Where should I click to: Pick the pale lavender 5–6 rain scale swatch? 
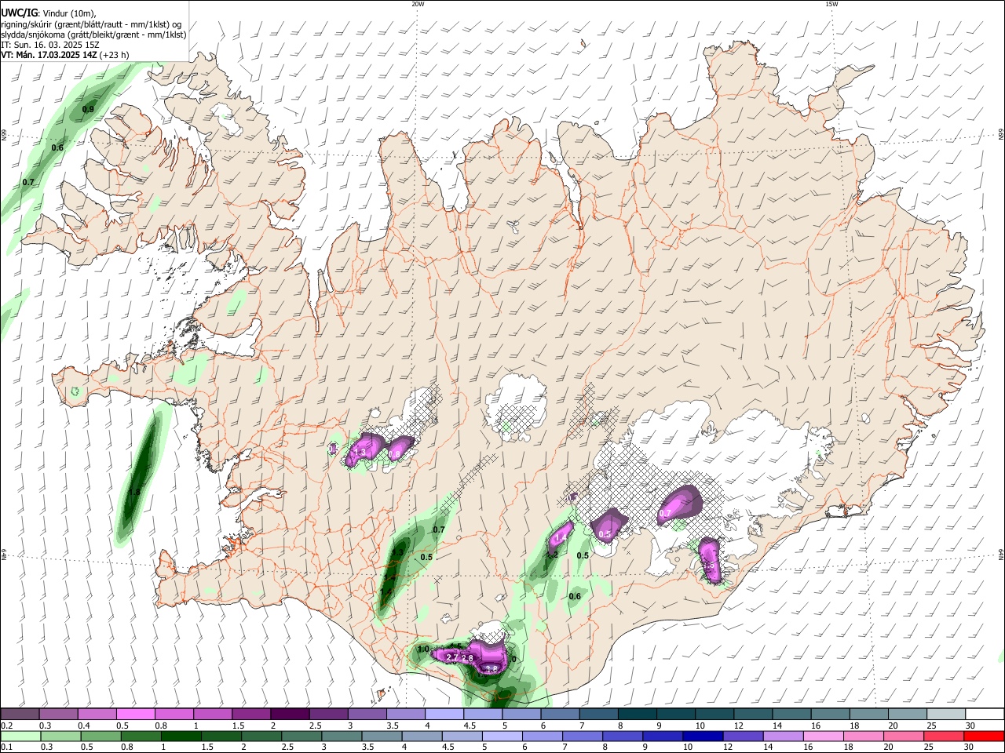(x=502, y=736)
